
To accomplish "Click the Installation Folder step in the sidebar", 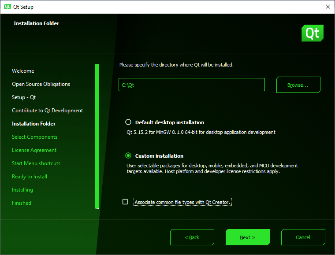I will pyautogui.click(x=34, y=124).
